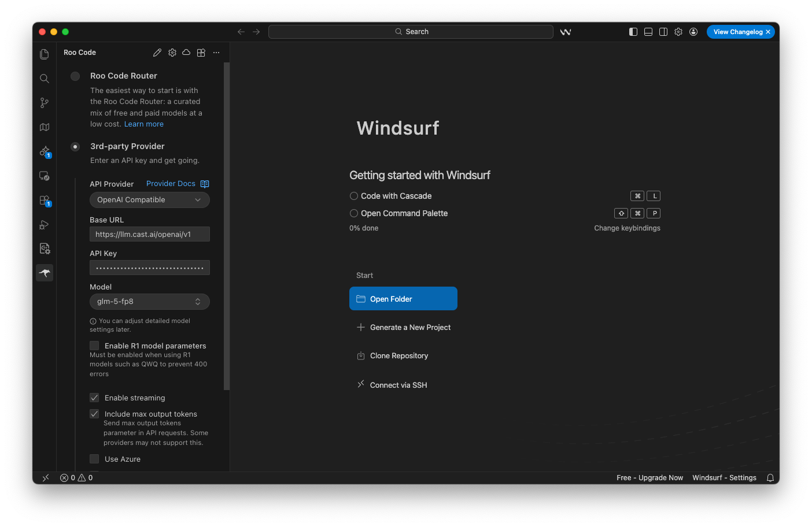
Task: Click the top Search command bar
Action: pos(411,32)
